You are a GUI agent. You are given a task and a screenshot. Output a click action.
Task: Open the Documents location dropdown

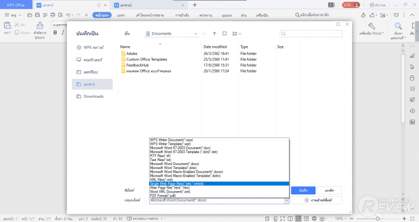[x=196, y=34]
